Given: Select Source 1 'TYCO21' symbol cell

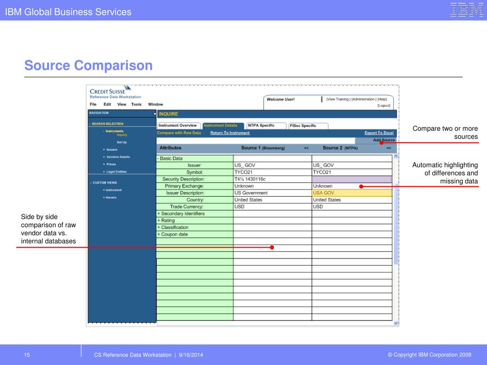Looking at the screenshot, I should coord(273,172).
